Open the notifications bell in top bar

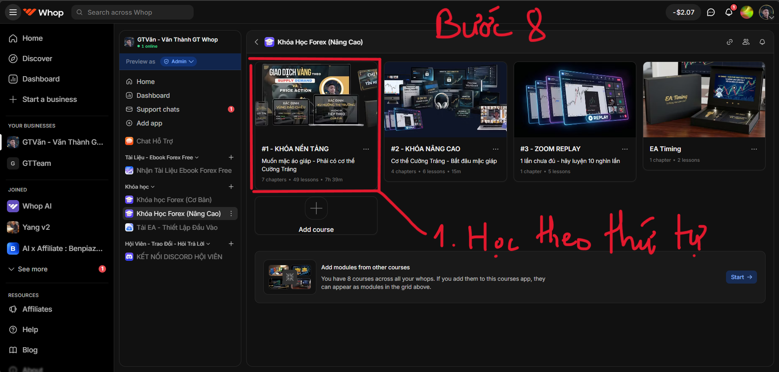729,12
